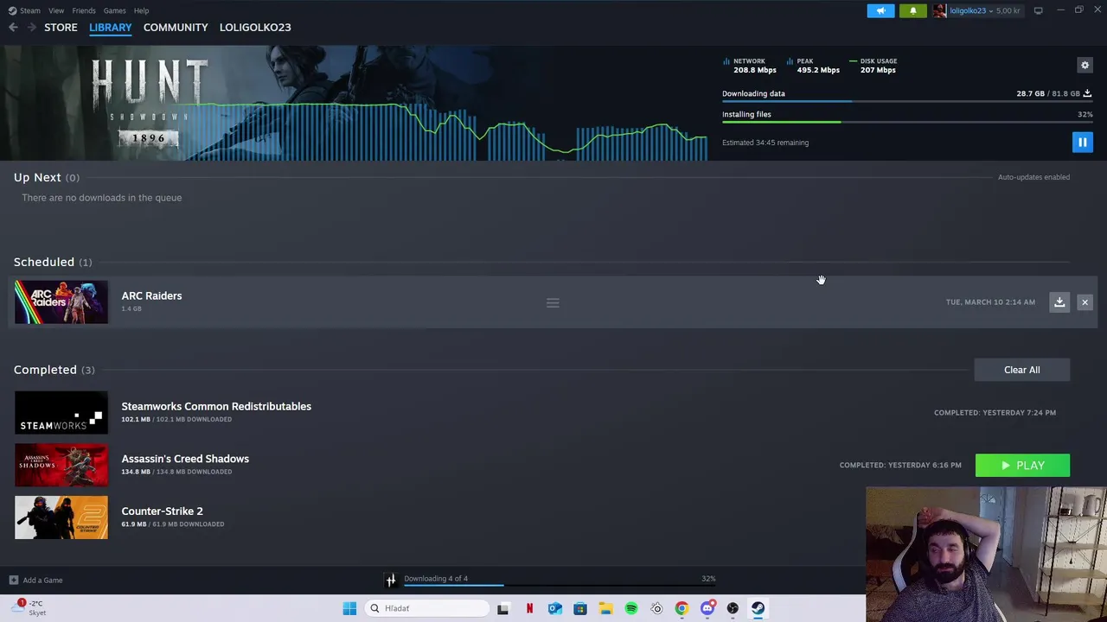
Task: Click the ARC Raiders title
Action: tap(151, 295)
